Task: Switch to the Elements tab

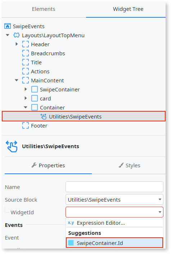Action: (44, 9)
